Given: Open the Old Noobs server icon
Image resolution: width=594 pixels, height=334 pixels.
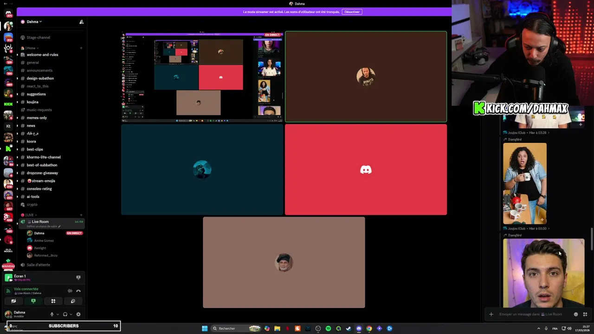Looking at the screenshot, I should click(8, 250).
